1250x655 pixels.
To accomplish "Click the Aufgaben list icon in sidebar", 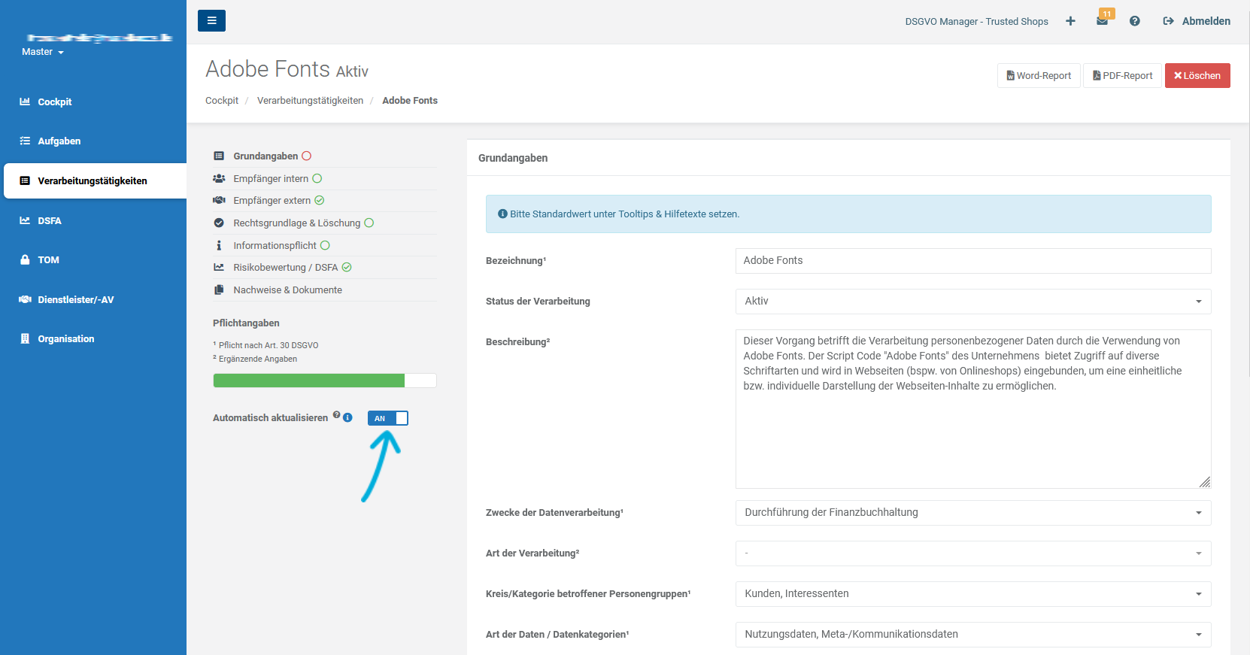I will pyautogui.click(x=25, y=141).
